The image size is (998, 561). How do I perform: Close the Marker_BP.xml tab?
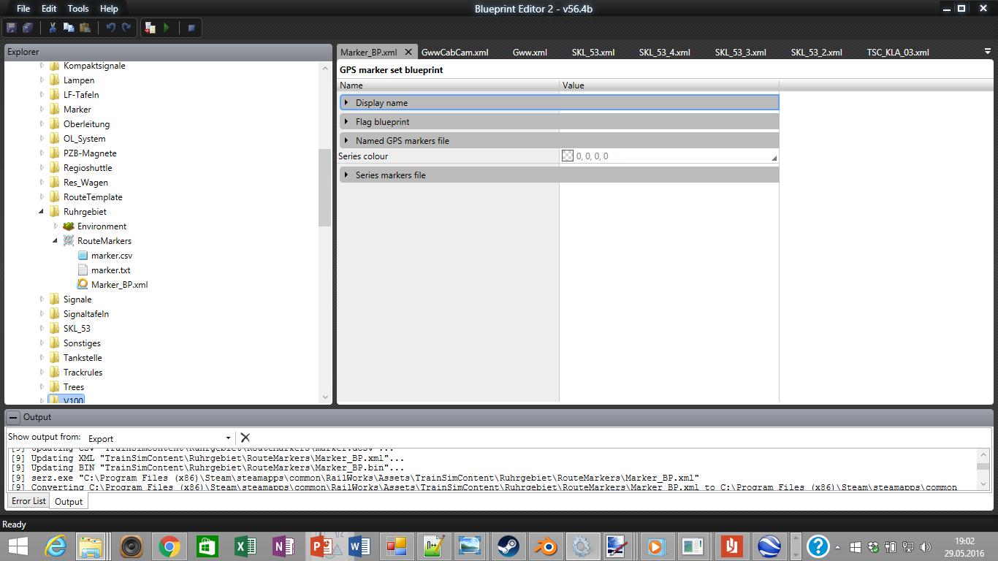408,52
